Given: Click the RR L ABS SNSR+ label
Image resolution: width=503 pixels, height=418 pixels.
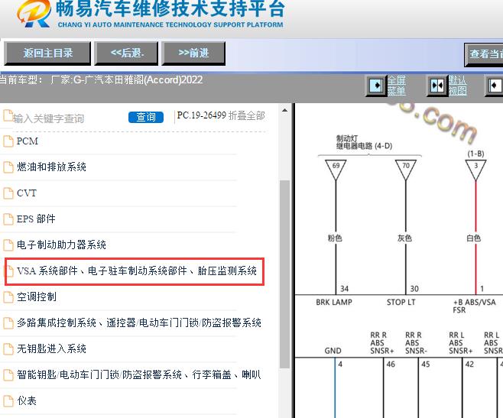Looking at the screenshot, I should [461, 343].
